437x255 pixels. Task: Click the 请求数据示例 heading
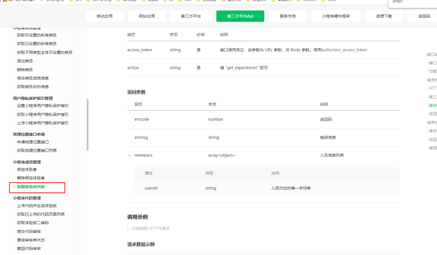tap(141, 244)
